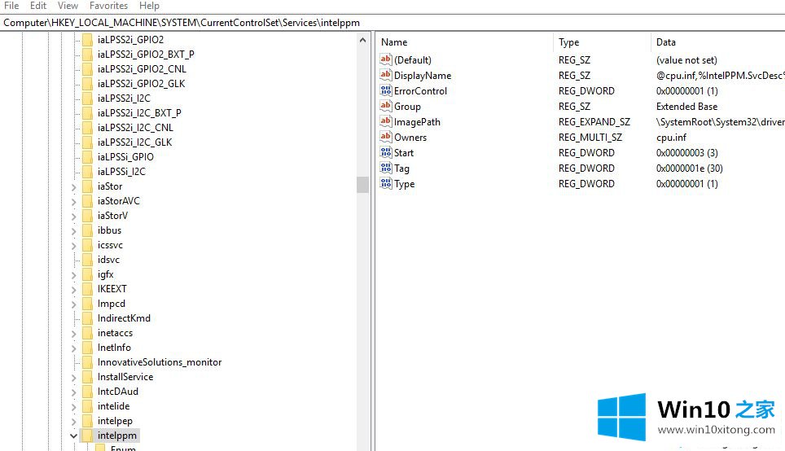Image resolution: width=785 pixels, height=451 pixels.
Task: Open the Edit menu
Action: tap(38, 6)
